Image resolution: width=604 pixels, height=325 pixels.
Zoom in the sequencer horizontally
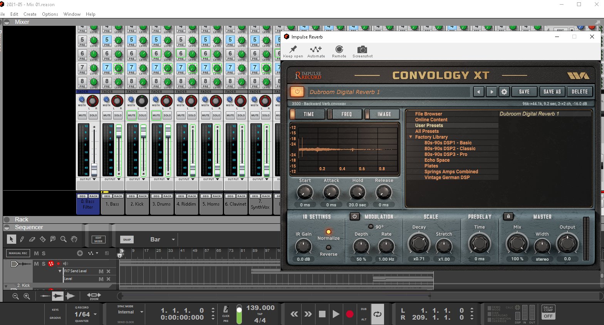[x=27, y=296]
